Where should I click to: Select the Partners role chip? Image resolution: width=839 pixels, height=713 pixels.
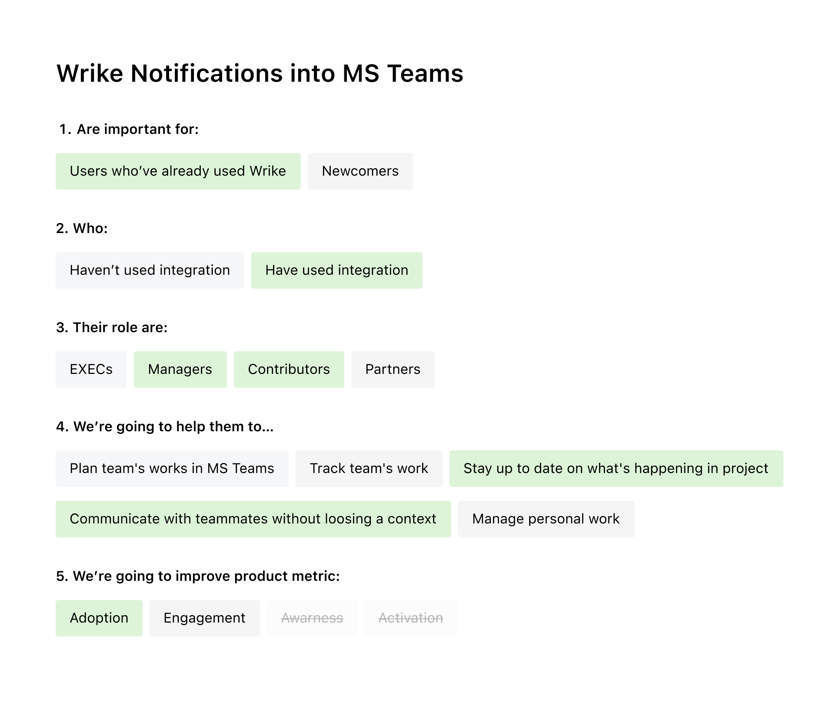393,370
